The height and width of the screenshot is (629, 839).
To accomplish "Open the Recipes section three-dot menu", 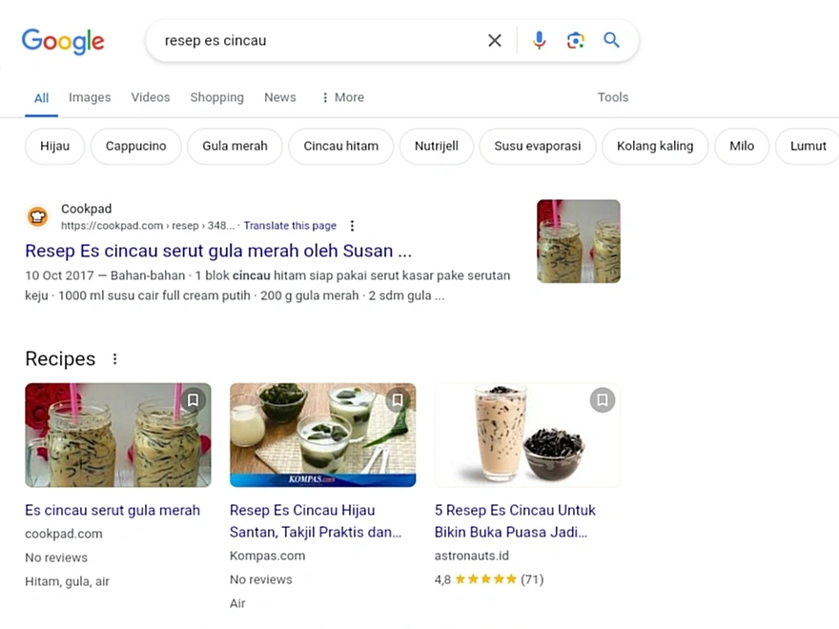I will [x=115, y=359].
